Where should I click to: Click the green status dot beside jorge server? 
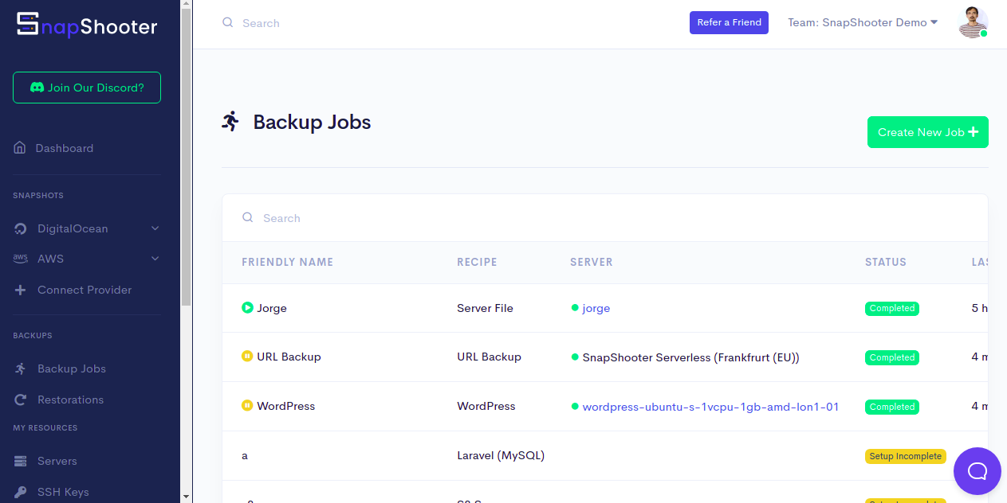575,307
